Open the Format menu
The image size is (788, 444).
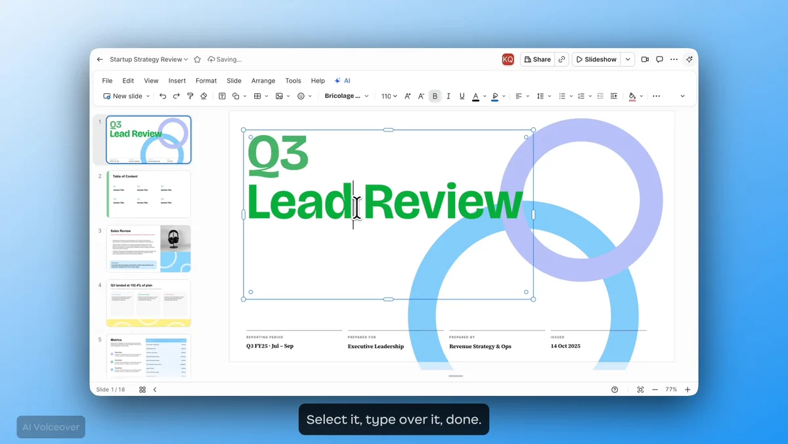206,81
